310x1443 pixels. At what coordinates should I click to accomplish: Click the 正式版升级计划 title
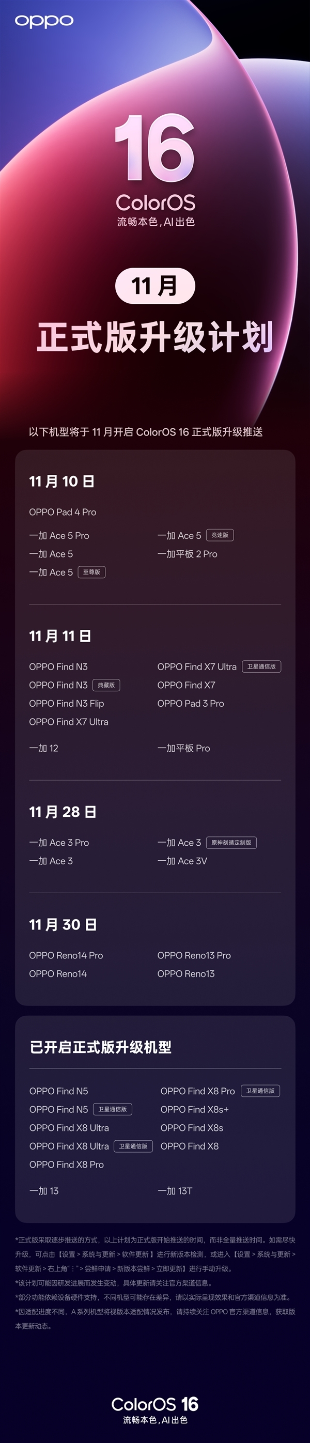[154, 337]
